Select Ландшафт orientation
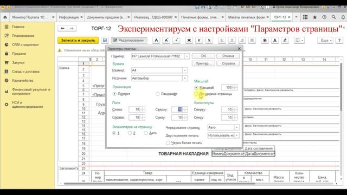This screenshot has height=195, width=347. pyautogui.click(x=157, y=94)
